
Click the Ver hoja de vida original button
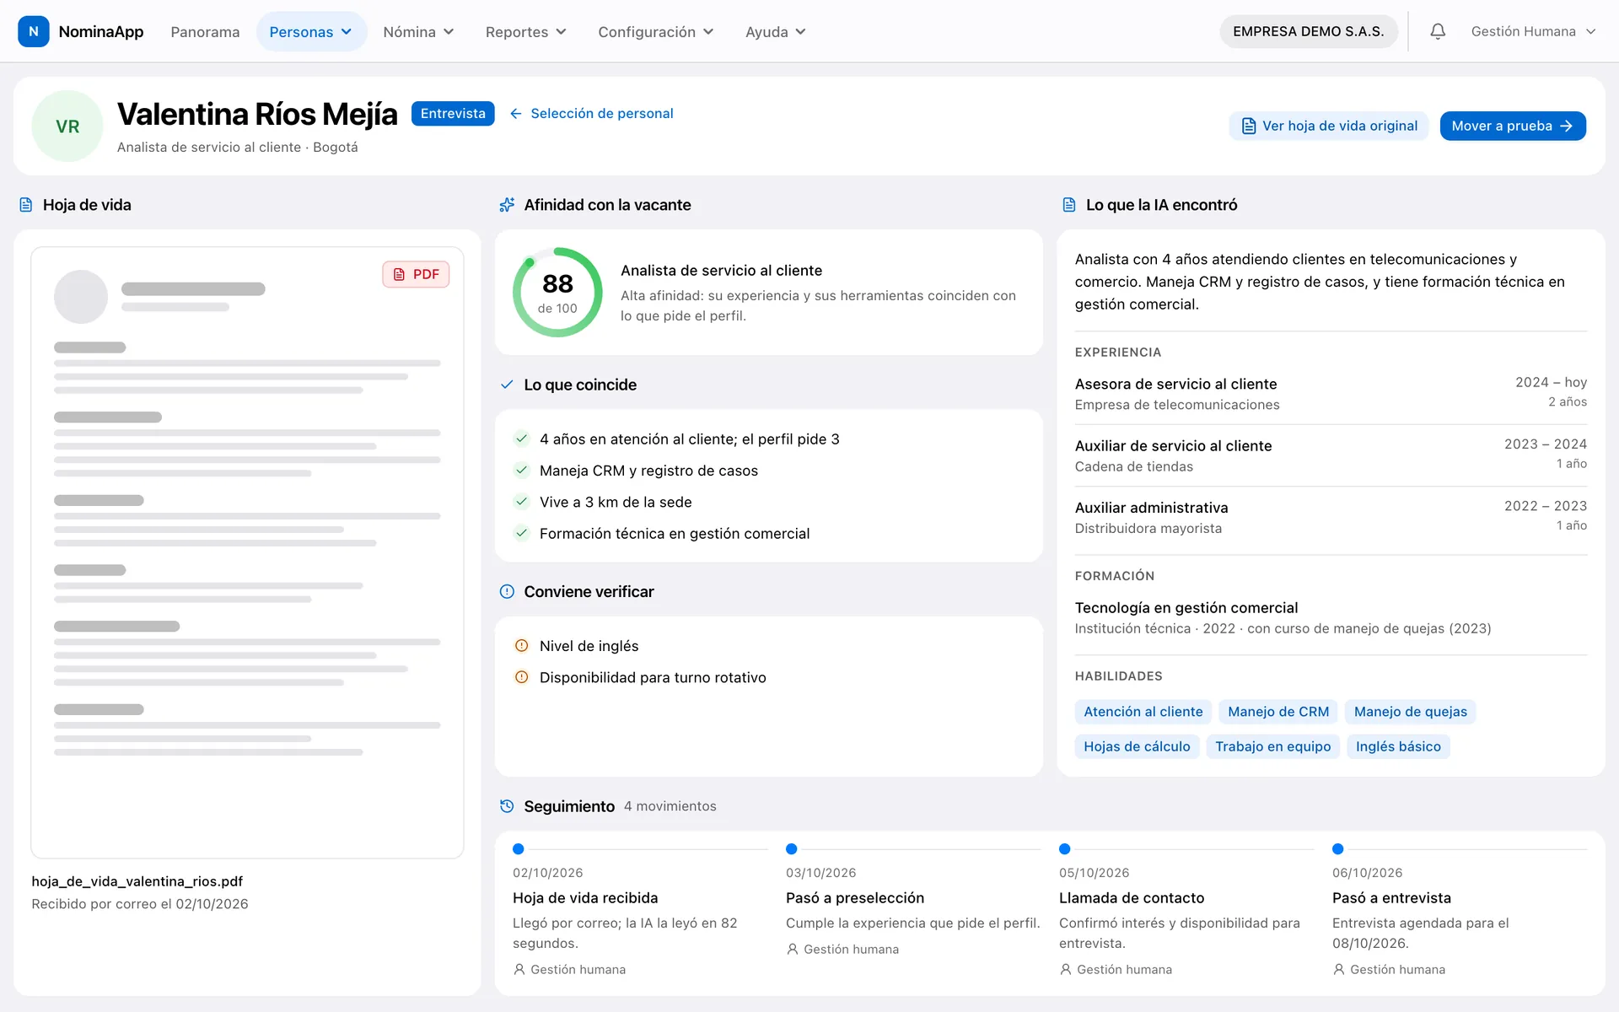click(x=1329, y=126)
